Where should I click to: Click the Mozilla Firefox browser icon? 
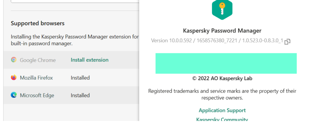[14, 77]
